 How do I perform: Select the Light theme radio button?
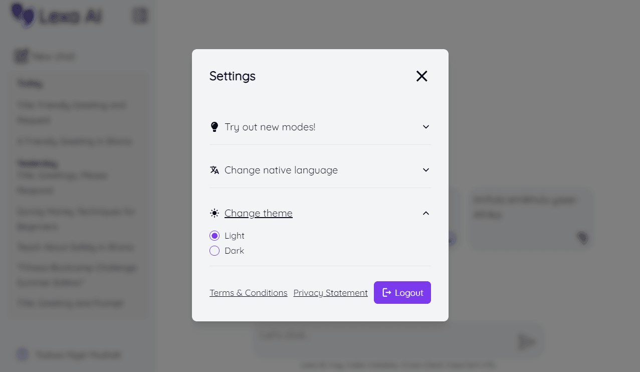tap(215, 236)
